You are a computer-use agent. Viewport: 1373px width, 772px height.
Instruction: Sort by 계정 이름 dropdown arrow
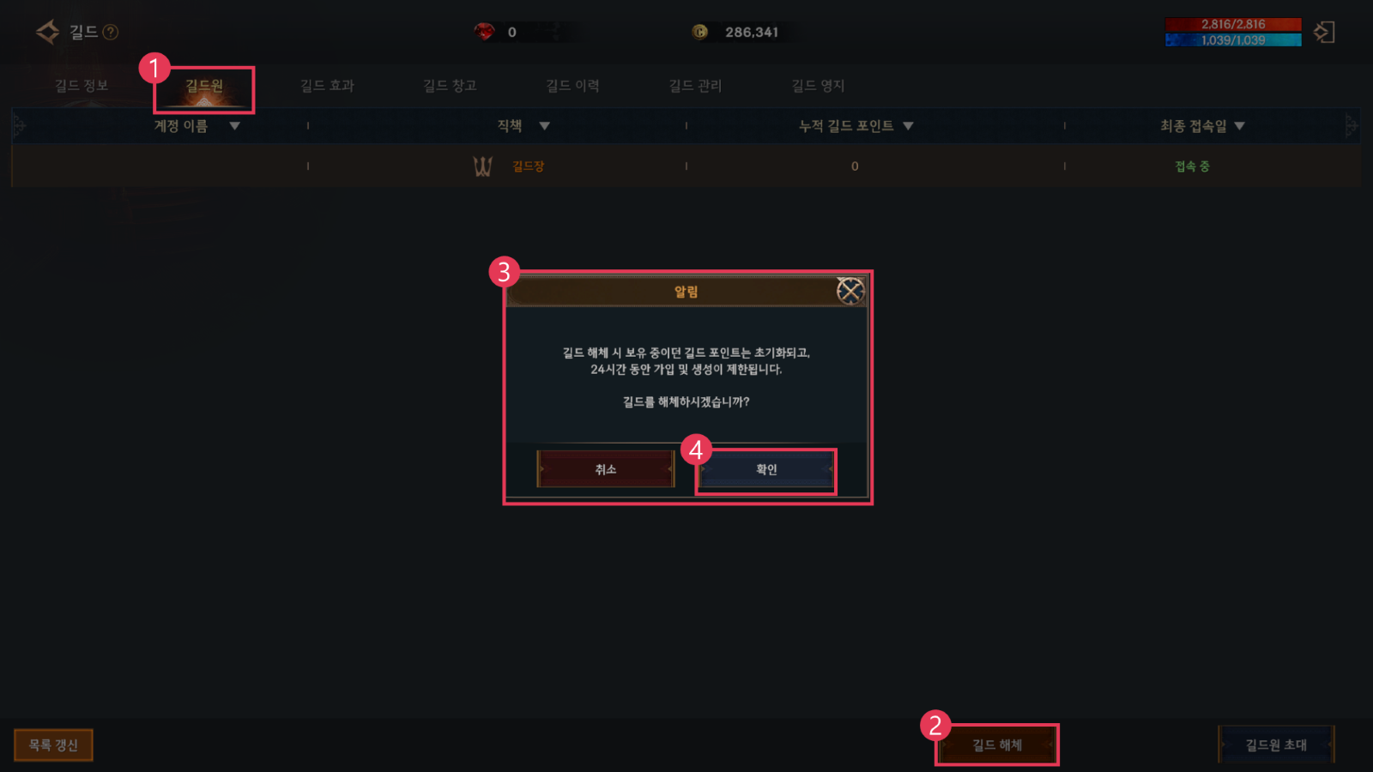(234, 126)
